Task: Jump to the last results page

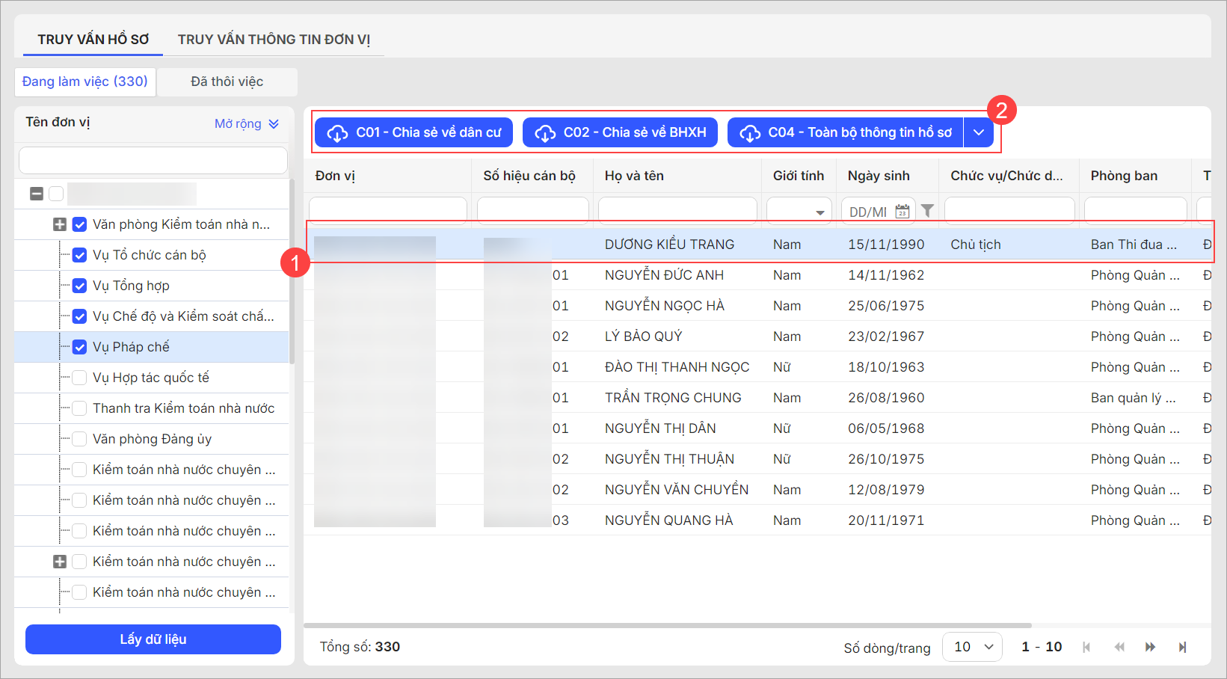Action: 1182,647
